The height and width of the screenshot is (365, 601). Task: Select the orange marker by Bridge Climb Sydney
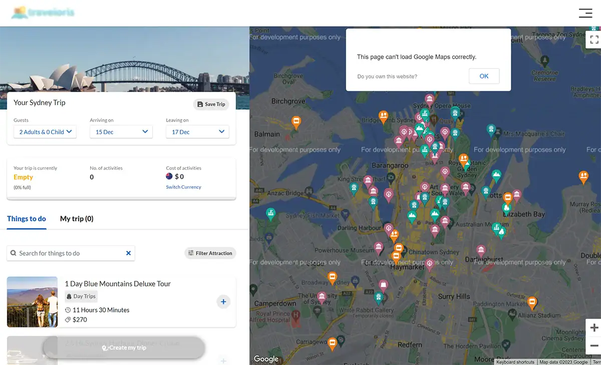pyautogui.click(x=383, y=117)
